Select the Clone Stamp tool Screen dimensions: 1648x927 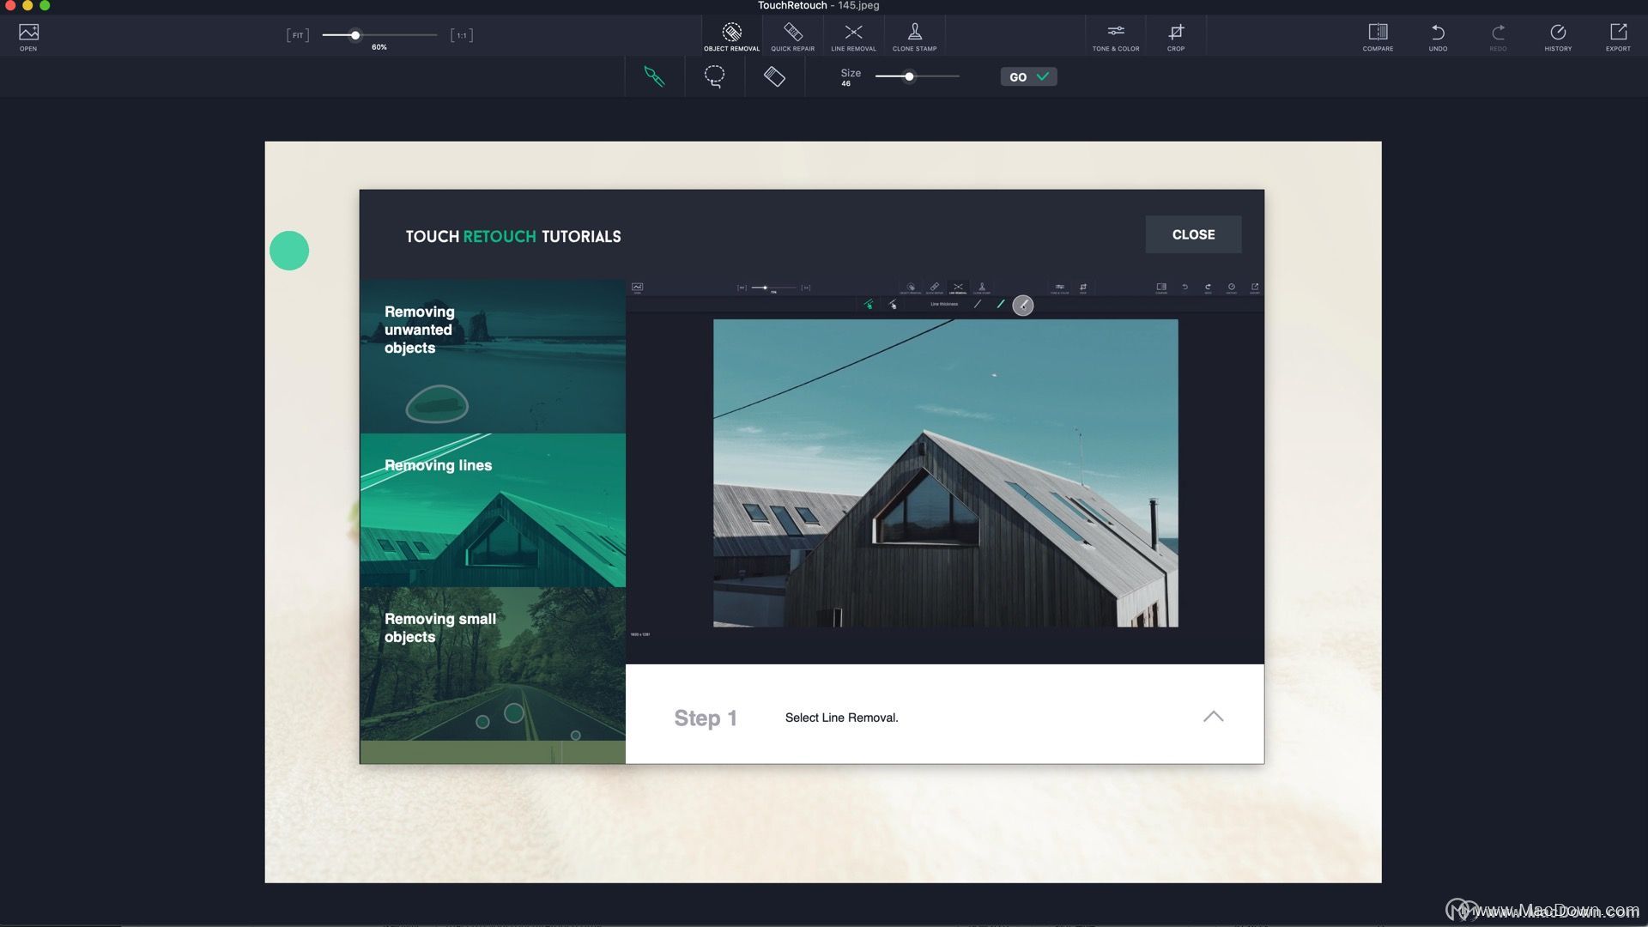[913, 35]
